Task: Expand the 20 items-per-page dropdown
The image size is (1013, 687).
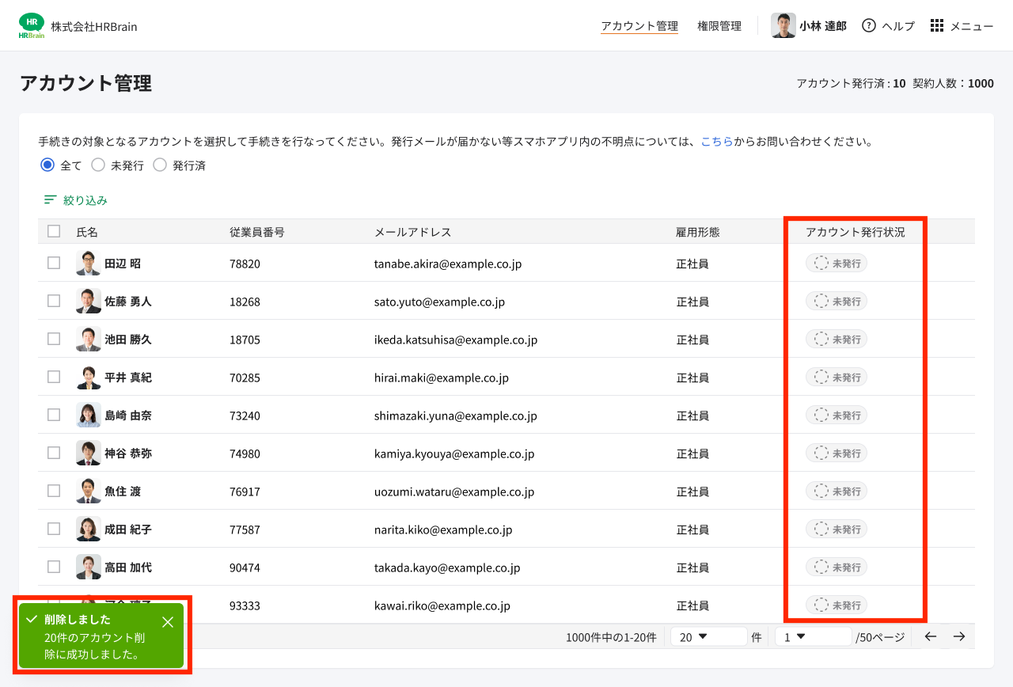Action: 708,636
